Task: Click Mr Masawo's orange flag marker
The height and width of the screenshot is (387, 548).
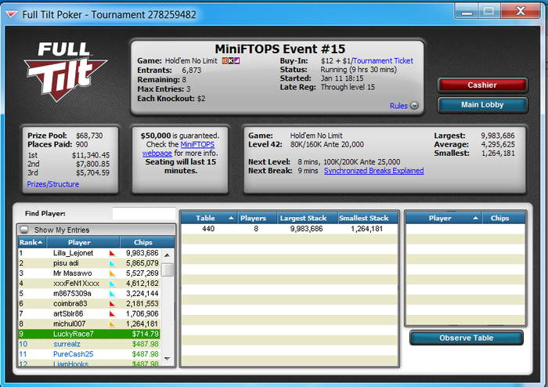Action: (x=112, y=273)
